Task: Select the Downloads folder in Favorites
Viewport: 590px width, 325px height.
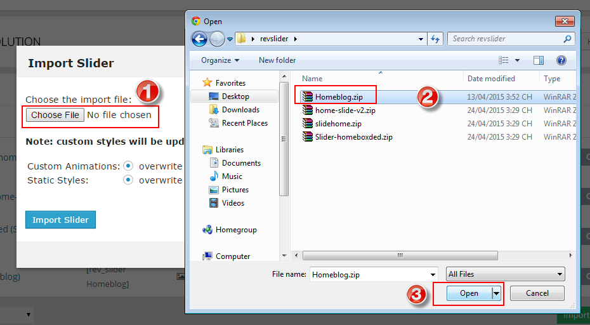Action: [x=240, y=110]
